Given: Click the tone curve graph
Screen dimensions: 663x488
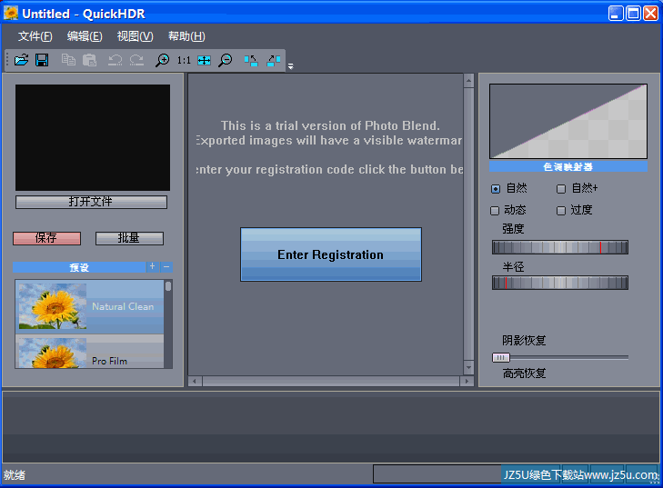Looking at the screenshot, I should click(x=568, y=121).
